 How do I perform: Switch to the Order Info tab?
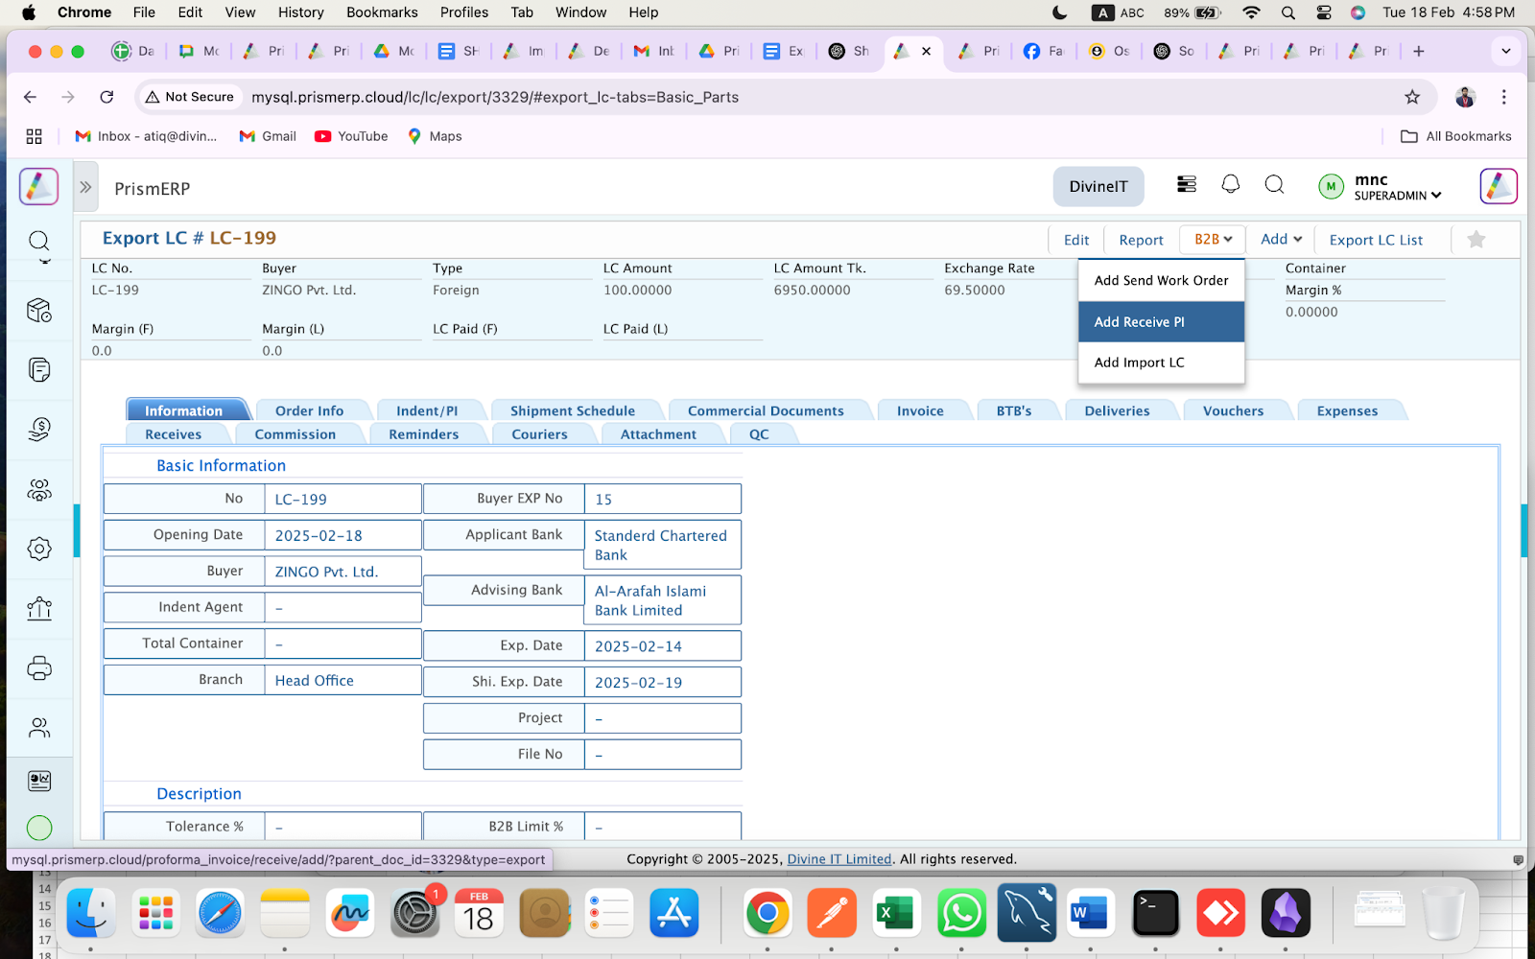309,410
